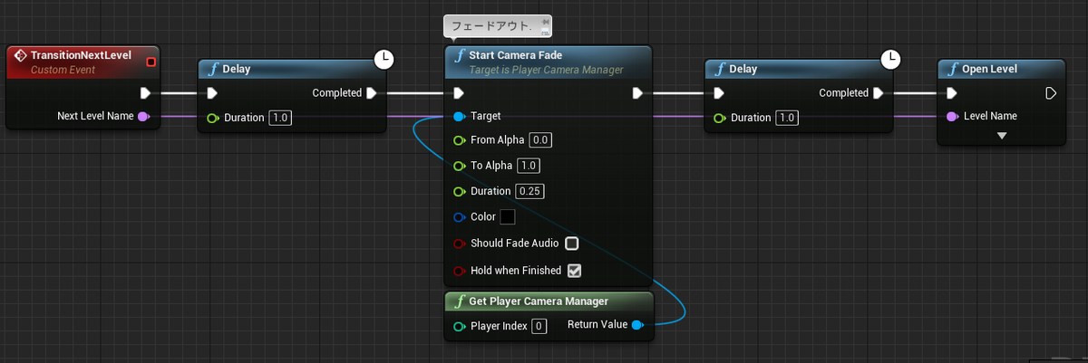Click the From Alpha value field

point(540,140)
